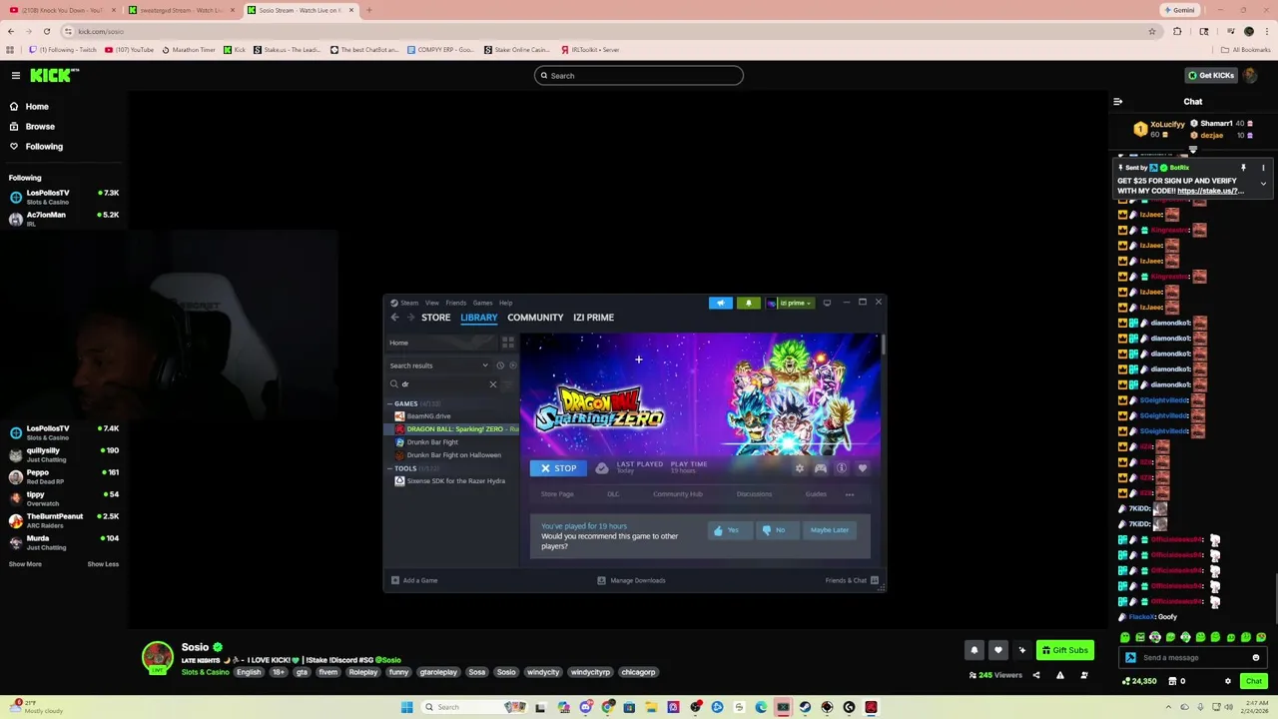Open the Steam Games menu
Viewport: 1278px width, 719px height.
click(482, 303)
